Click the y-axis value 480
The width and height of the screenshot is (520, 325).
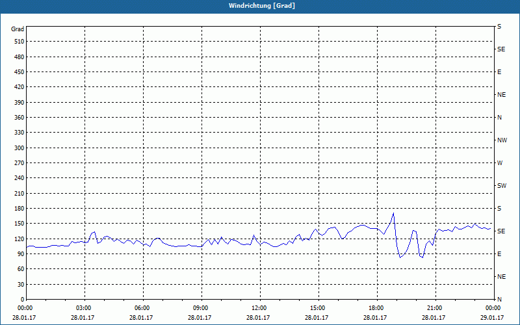click(x=20, y=57)
